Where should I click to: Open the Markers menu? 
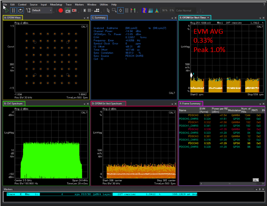(x=79, y=4)
